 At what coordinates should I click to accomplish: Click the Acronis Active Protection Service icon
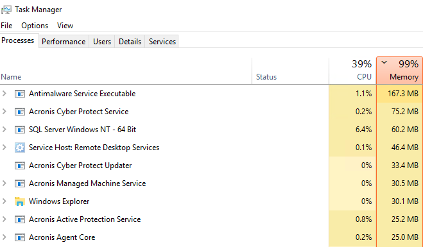tap(20, 219)
